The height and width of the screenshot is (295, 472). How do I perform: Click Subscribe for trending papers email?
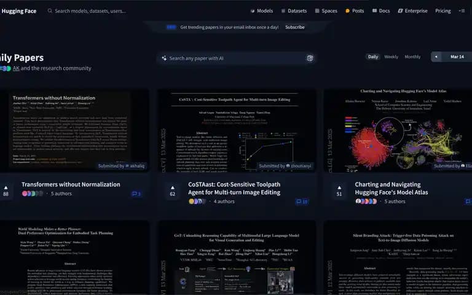pos(295,27)
